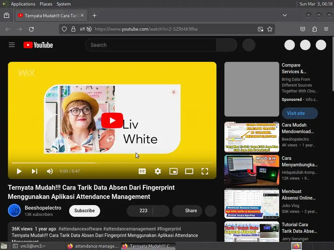Click the show desktop icon in taskbar
The width and height of the screenshot is (334, 250).
[4, 246]
